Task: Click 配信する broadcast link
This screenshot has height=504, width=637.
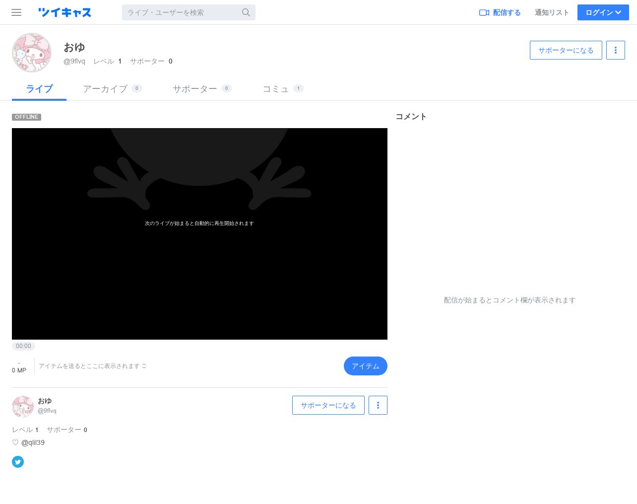Action: coord(500,12)
